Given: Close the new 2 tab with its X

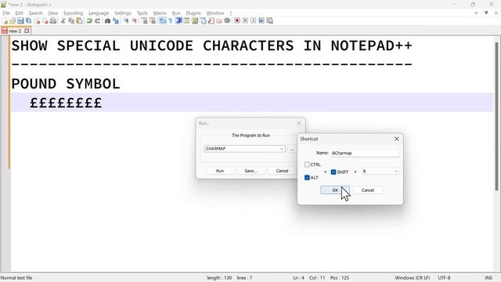Looking at the screenshot, I should point(27,31).
